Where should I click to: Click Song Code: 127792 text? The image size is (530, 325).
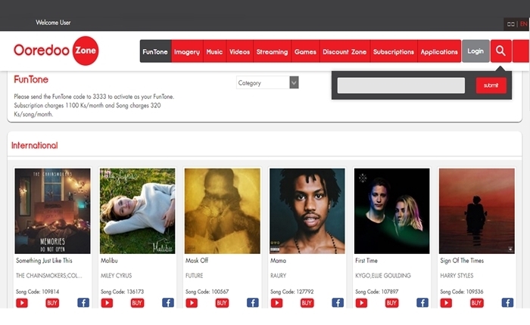[x=291, y=292]
